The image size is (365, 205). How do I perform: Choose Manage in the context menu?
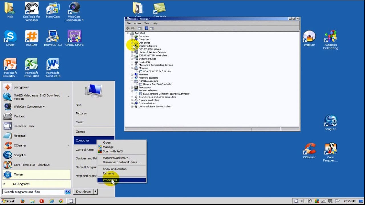click(122, 147)
